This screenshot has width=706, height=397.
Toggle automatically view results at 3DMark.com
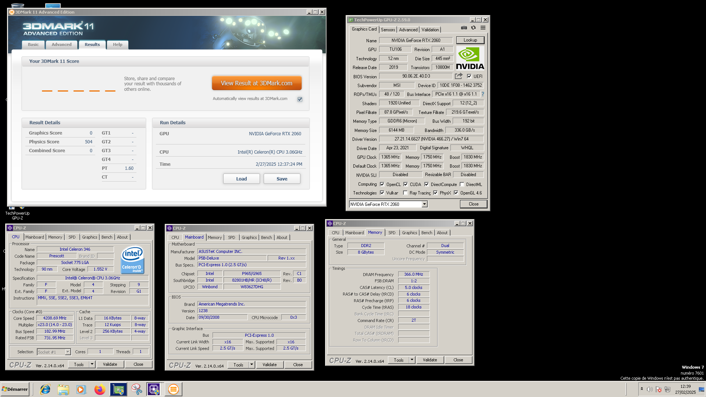[300, 99]
